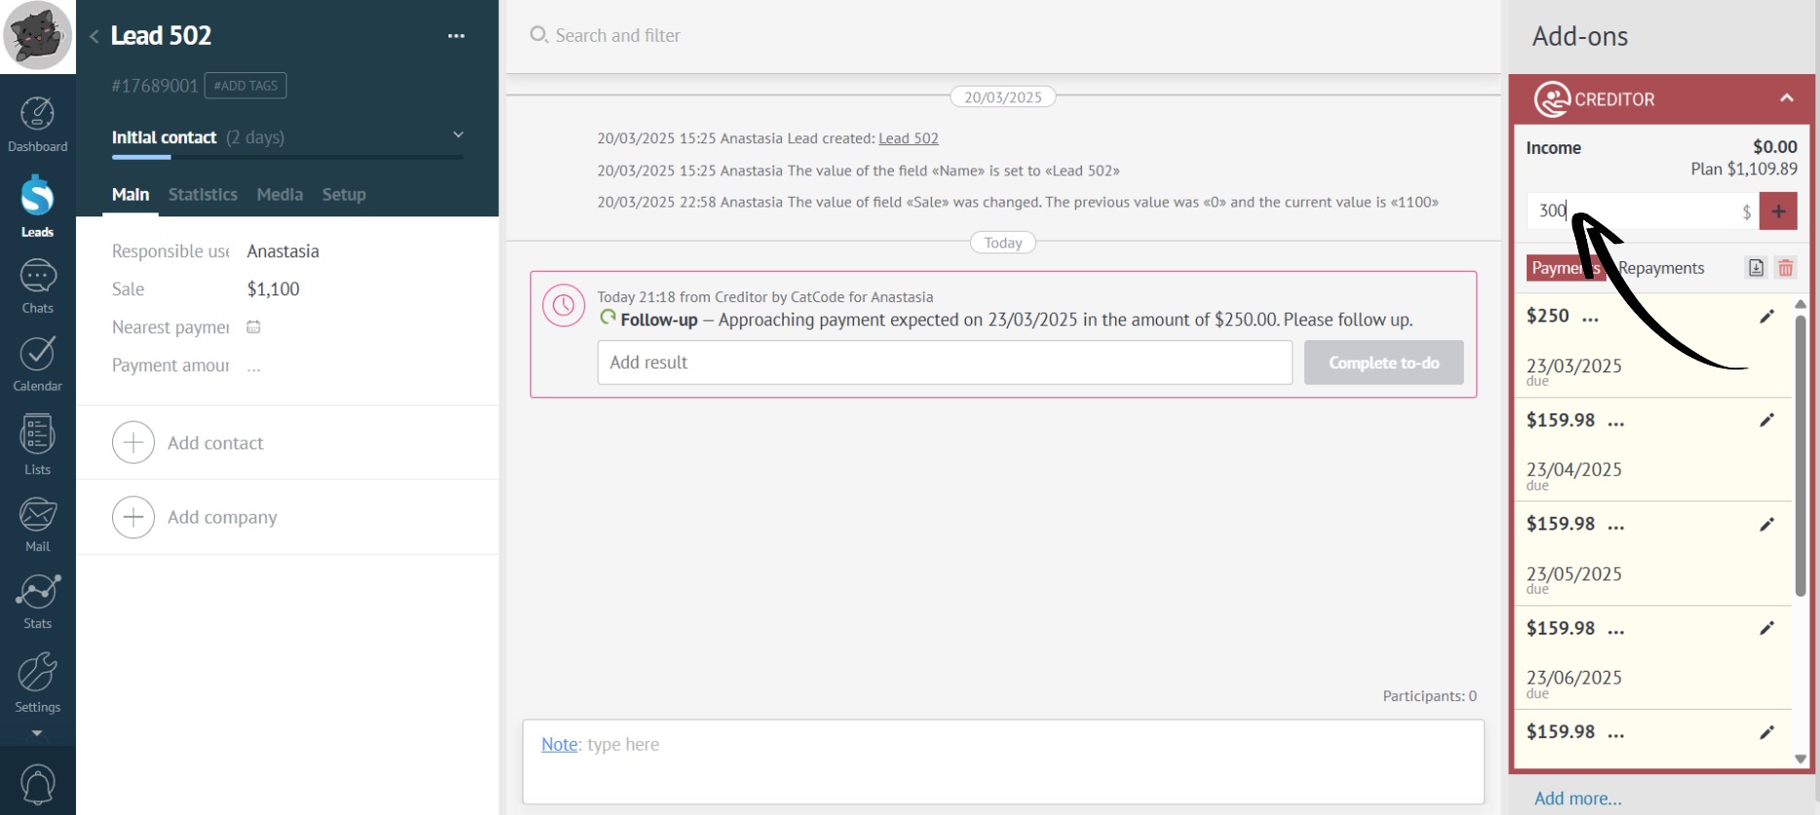This screenshot has width=1820, height=815.
Task: Open Stats in the sidebar
Action: (37, 601)
